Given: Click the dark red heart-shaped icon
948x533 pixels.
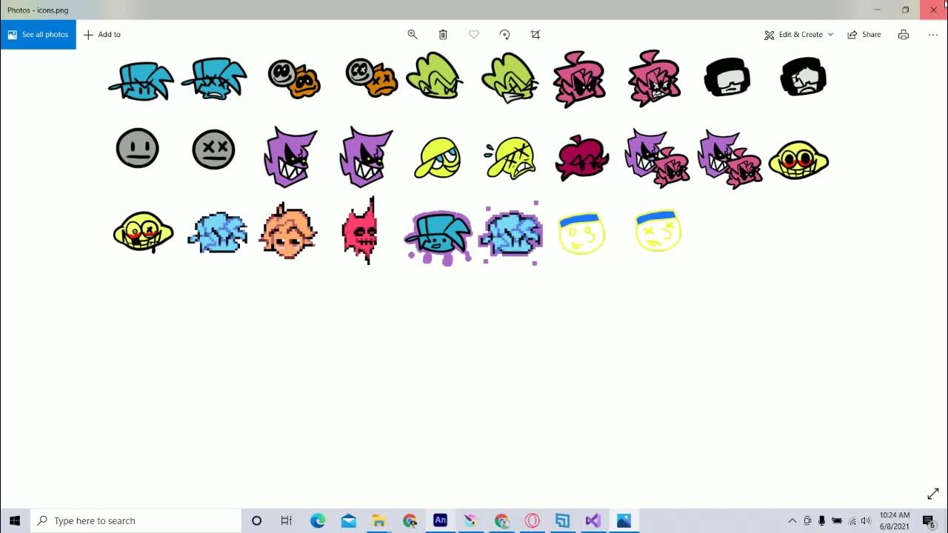Looking at the screenshot, I should [582, 158].
